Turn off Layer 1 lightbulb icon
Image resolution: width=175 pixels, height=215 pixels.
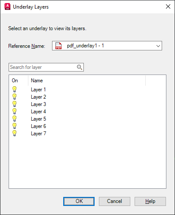[15, 89]
